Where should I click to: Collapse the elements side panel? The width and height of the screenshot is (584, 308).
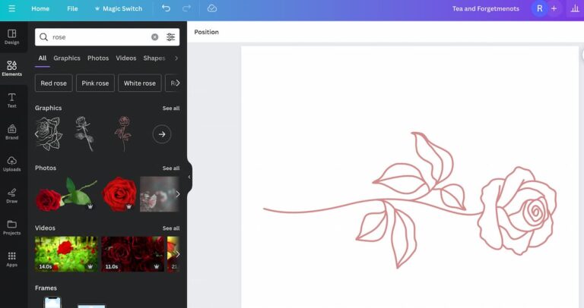pyautogui.click(x=189, y=177)
